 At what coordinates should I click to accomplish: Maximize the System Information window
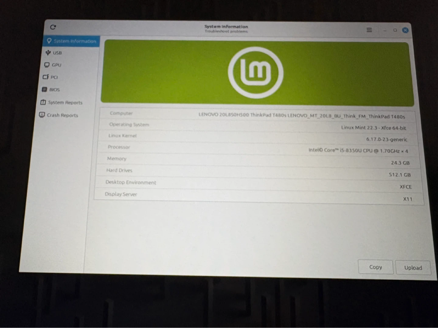click(395, 30)
